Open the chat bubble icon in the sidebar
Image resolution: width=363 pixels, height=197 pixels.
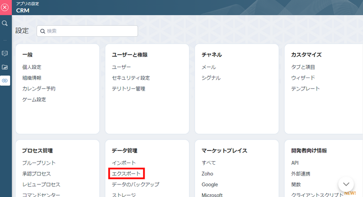5,54
